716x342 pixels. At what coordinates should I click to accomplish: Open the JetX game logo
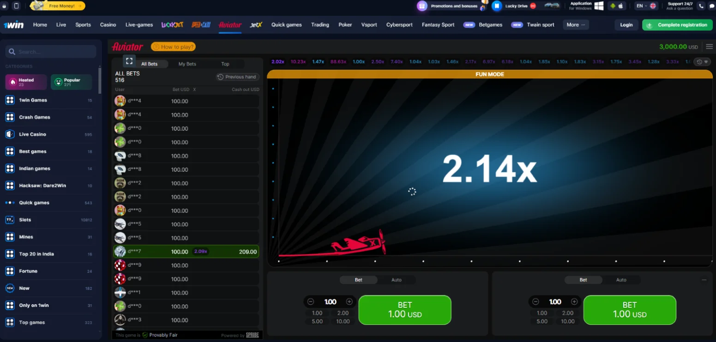click(256, 25)
